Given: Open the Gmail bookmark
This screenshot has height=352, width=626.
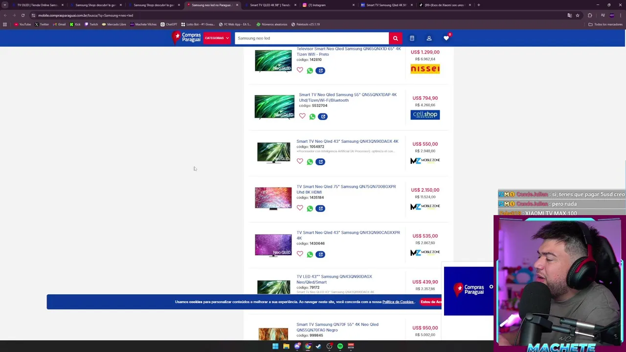Looking at the screenshot, I should point(59,24).
